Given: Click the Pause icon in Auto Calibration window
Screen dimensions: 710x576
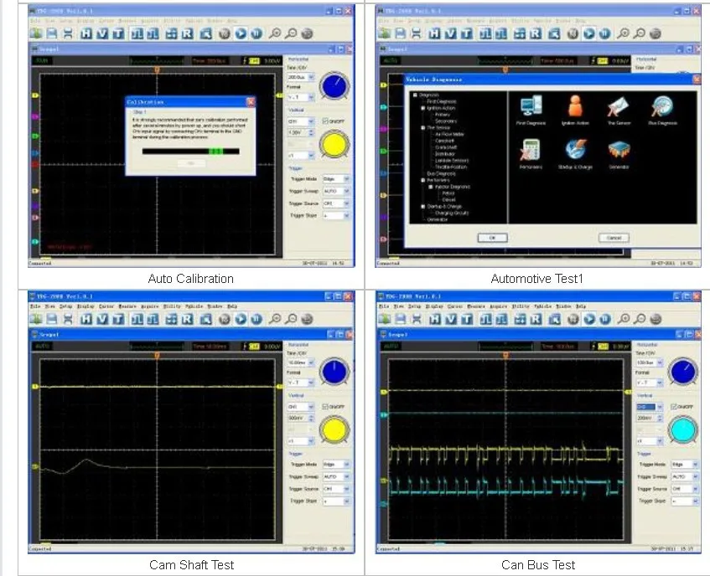Looking at the screenshot, I should (257, 33).
